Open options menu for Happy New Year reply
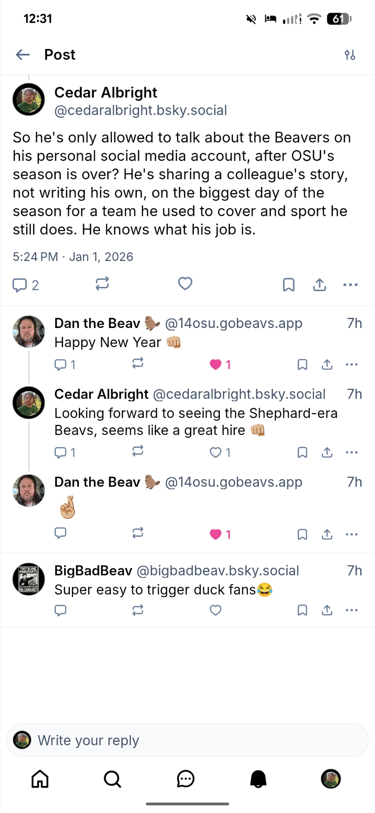Image resolution: width=375 pixels, height=813 pixels. point(351,365)
